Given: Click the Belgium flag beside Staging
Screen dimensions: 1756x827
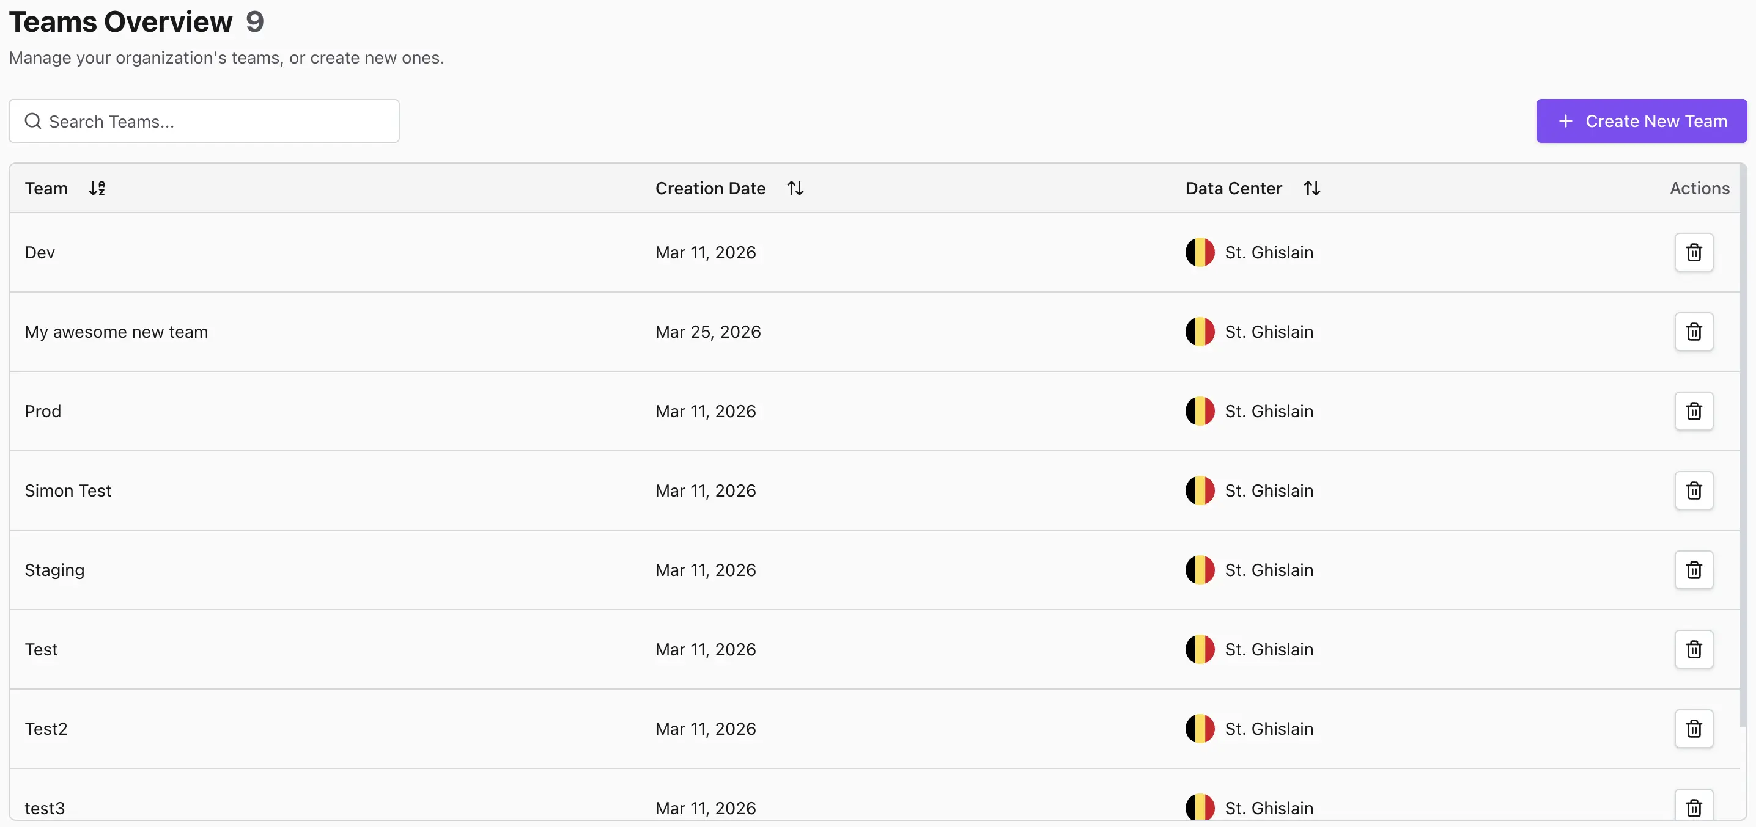Looking at the screenshot, I should tap(1200, 570).
